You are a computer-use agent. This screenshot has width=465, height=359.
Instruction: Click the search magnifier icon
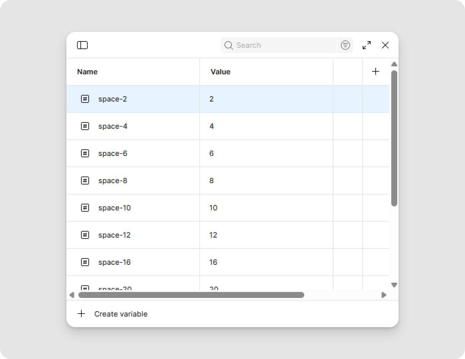click(x=229, y=45)
